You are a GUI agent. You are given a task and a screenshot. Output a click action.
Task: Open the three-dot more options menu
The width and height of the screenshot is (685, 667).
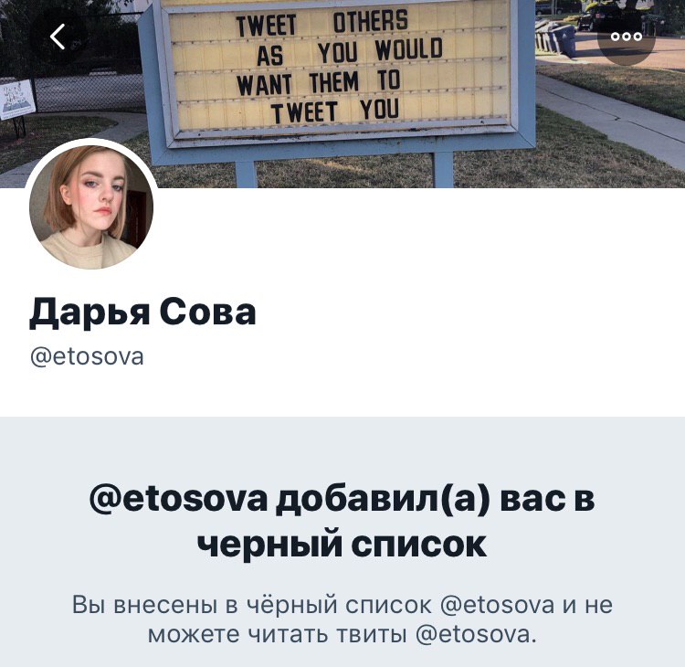(627, 37)
